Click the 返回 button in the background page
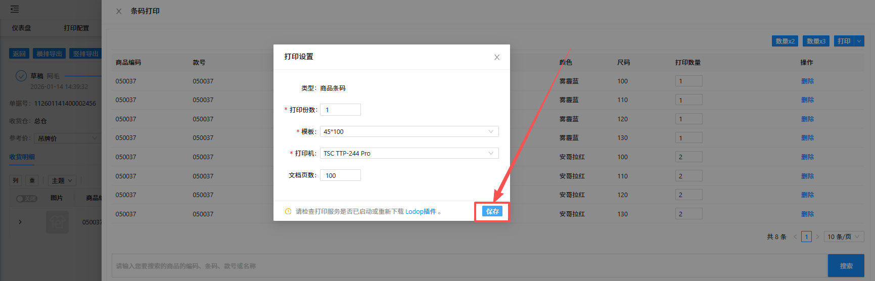Viewport: 875px width, 281px height. pyautogui.click(x=19, y=54)
